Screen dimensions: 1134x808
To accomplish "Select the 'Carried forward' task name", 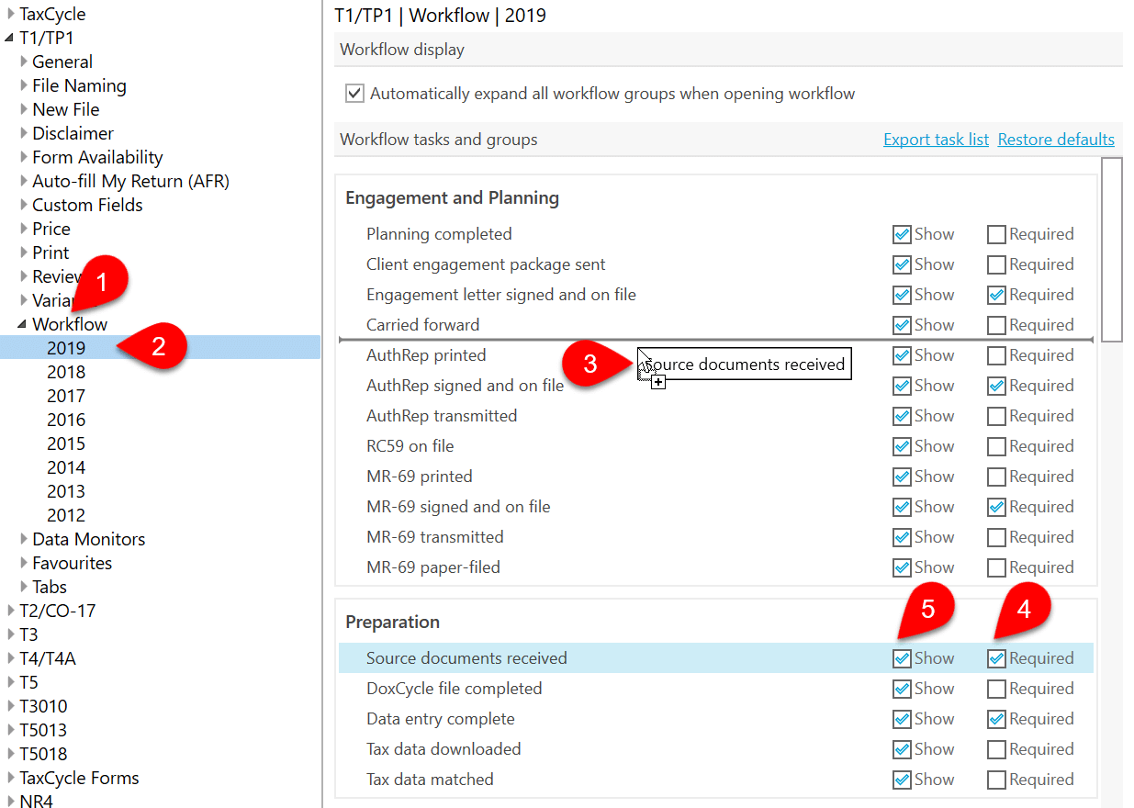I will (x=422, y=325).
